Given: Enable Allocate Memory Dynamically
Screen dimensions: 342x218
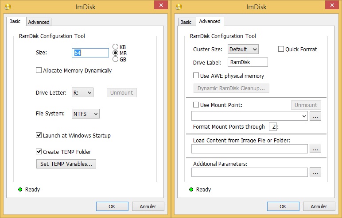Looking at the screenshot, I should [39, 70].
